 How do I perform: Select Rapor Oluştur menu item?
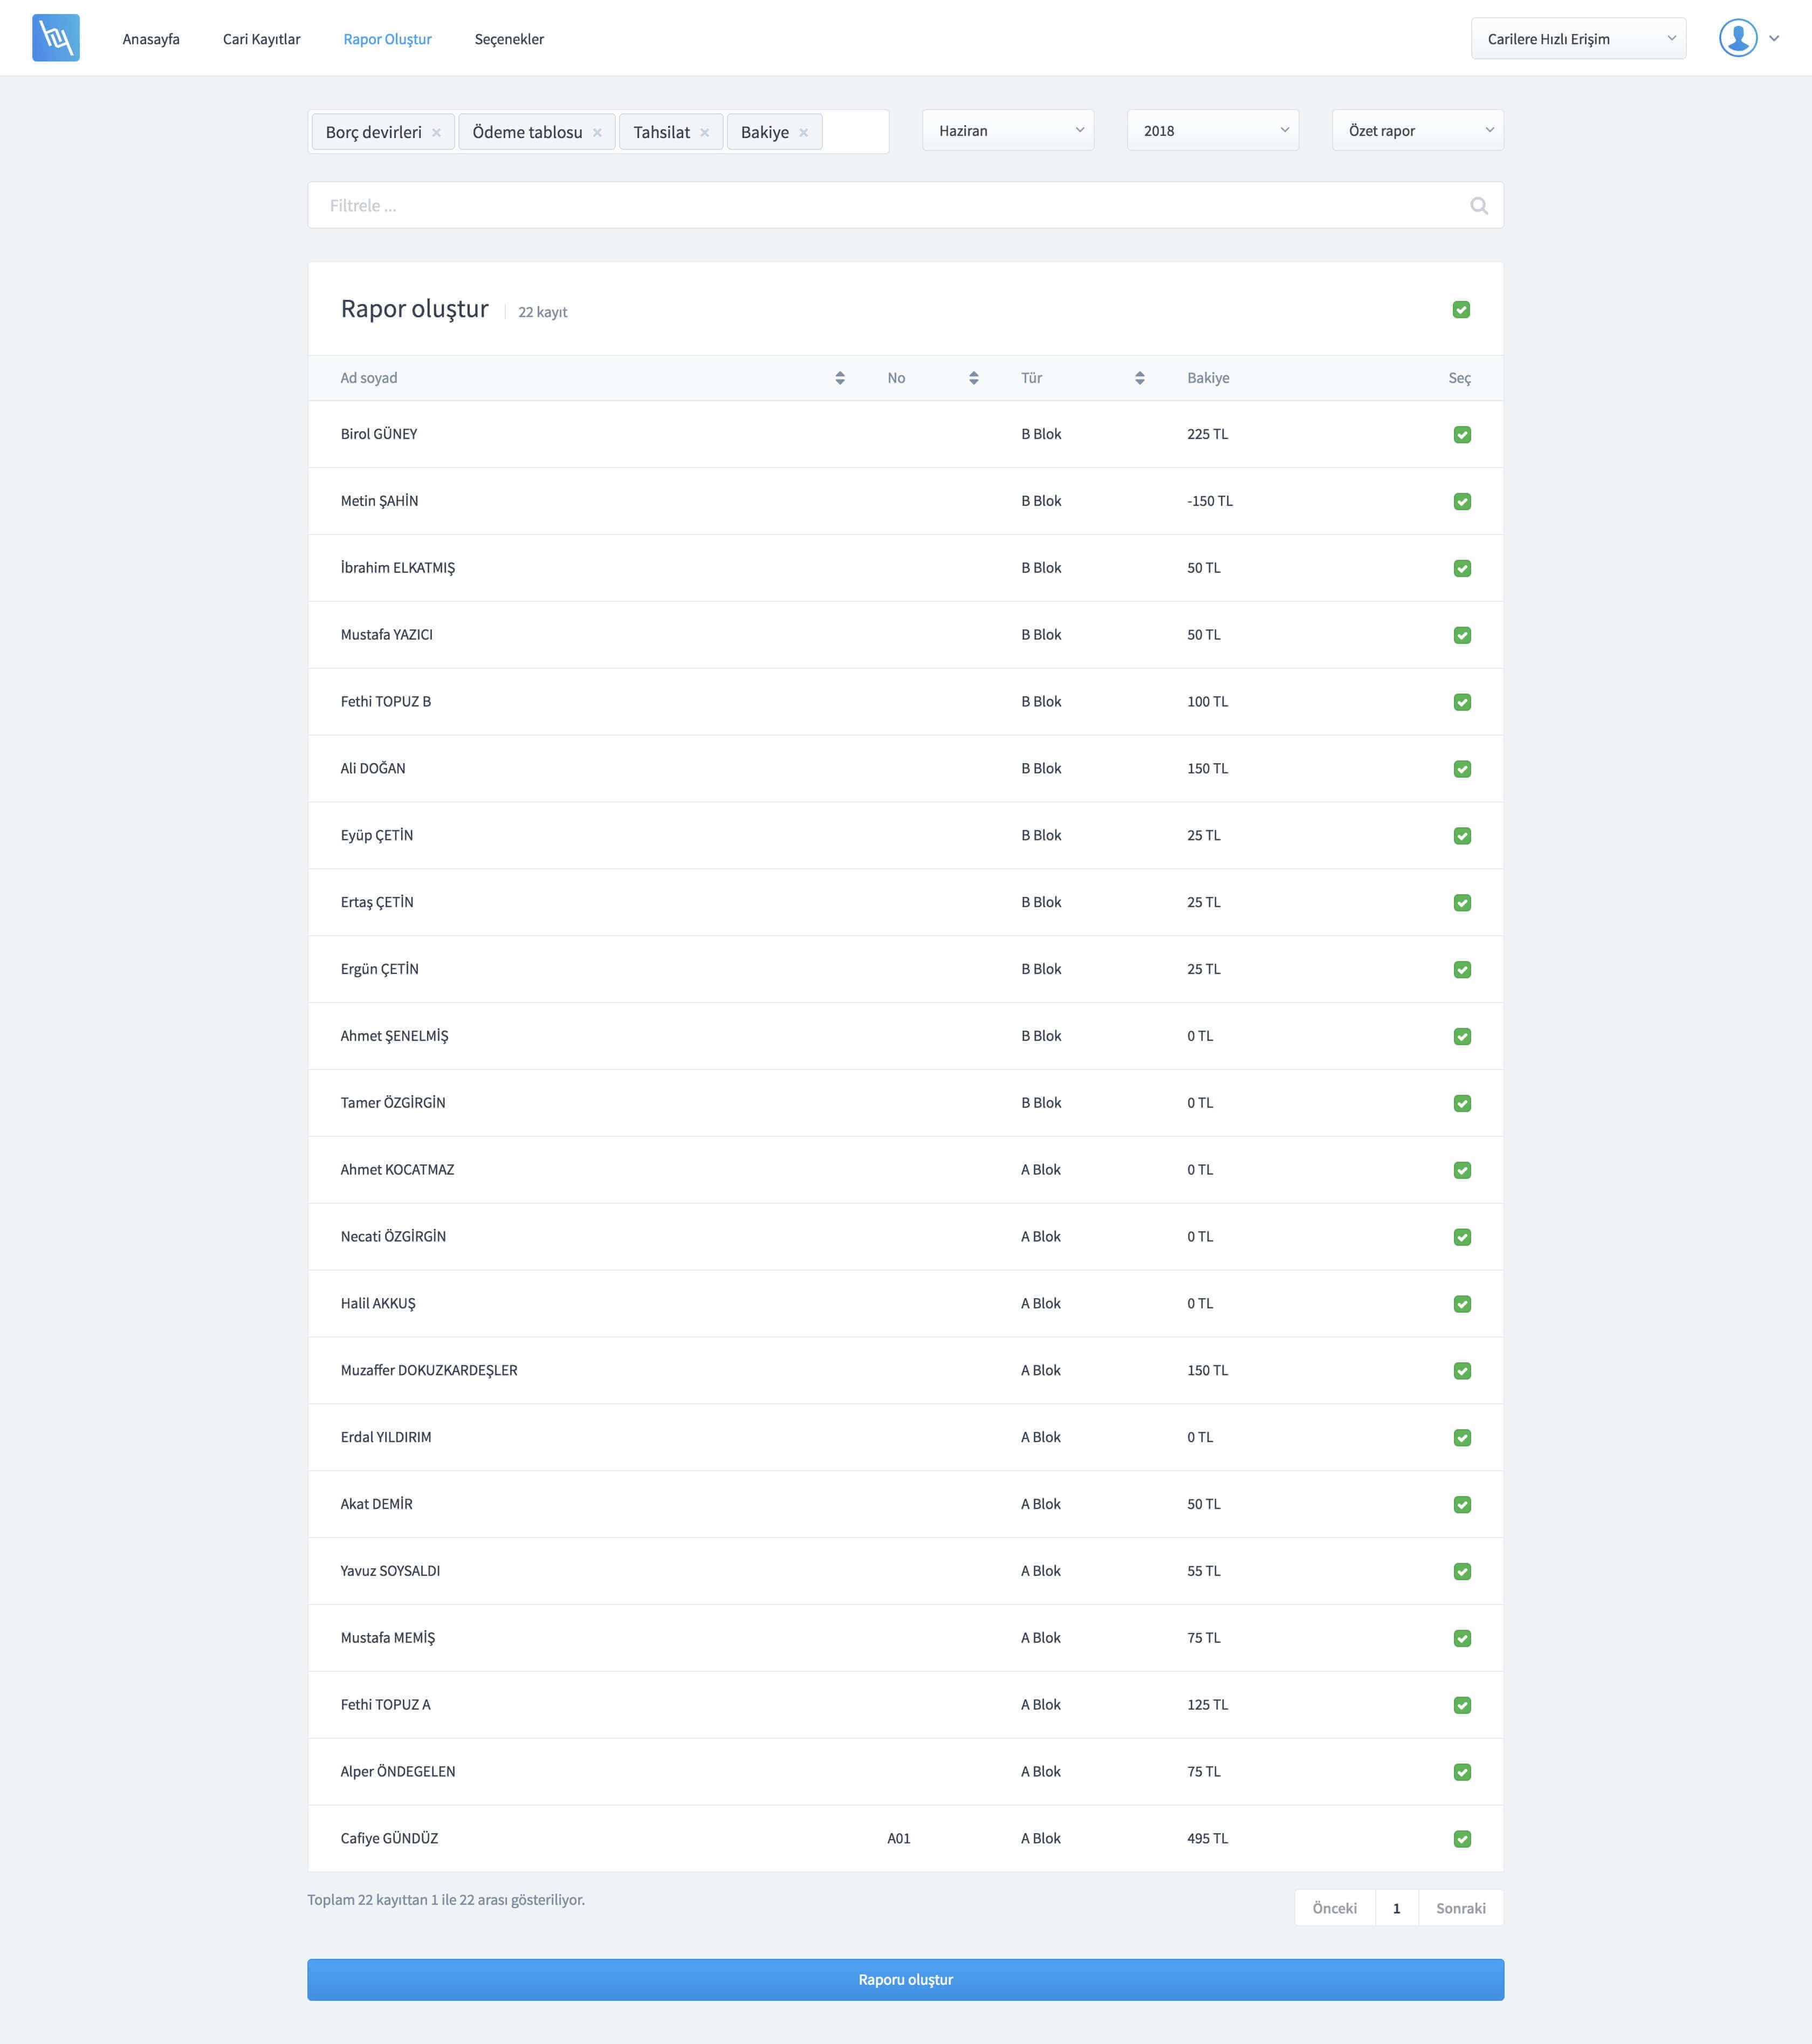pos(387,39)
